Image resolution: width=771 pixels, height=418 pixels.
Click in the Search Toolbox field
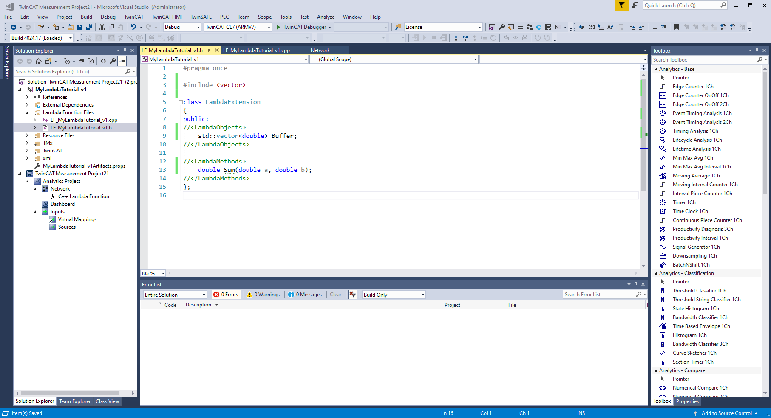(x=704, y=60)
